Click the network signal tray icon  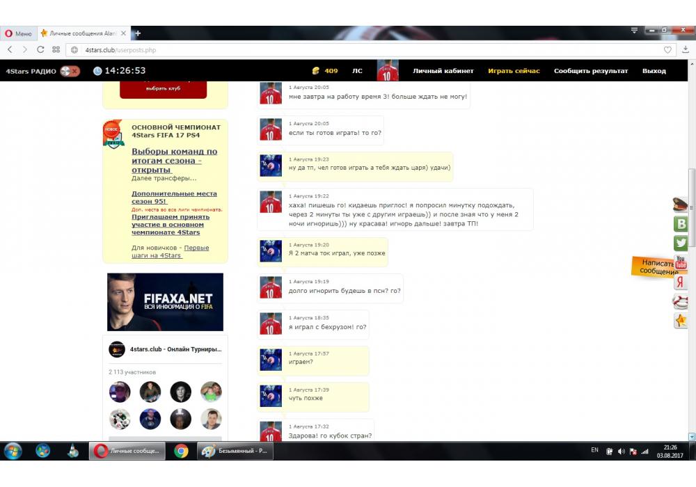pyautogui.click(x=644, y=451)
